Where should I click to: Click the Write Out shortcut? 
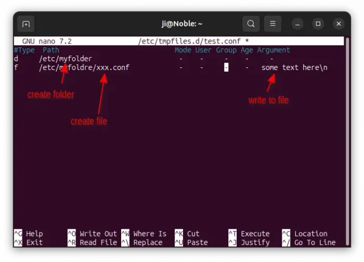[x=98, y=234]
